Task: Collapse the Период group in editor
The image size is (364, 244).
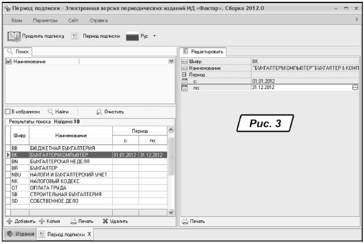Action: 184,74
